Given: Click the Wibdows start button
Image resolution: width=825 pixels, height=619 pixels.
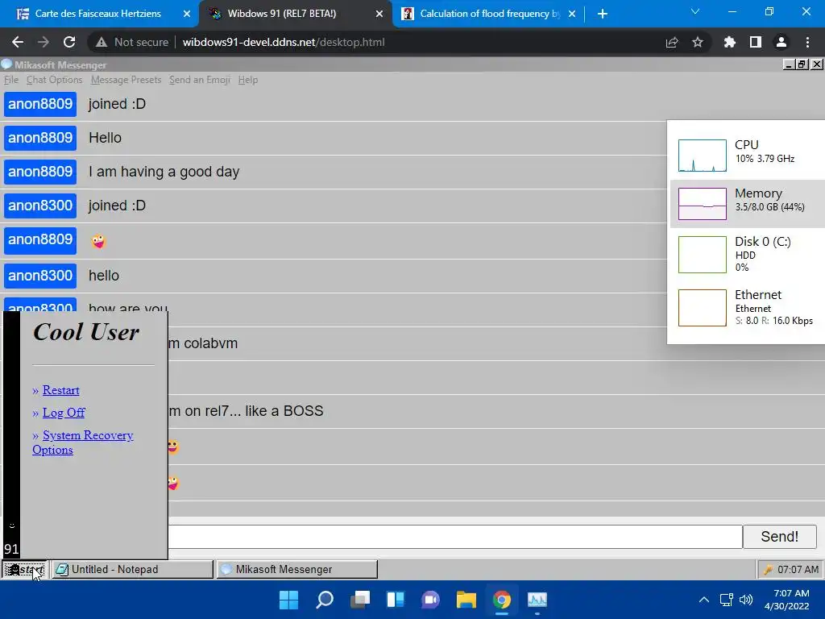Looking at the screenshot, I should (25, 570).
